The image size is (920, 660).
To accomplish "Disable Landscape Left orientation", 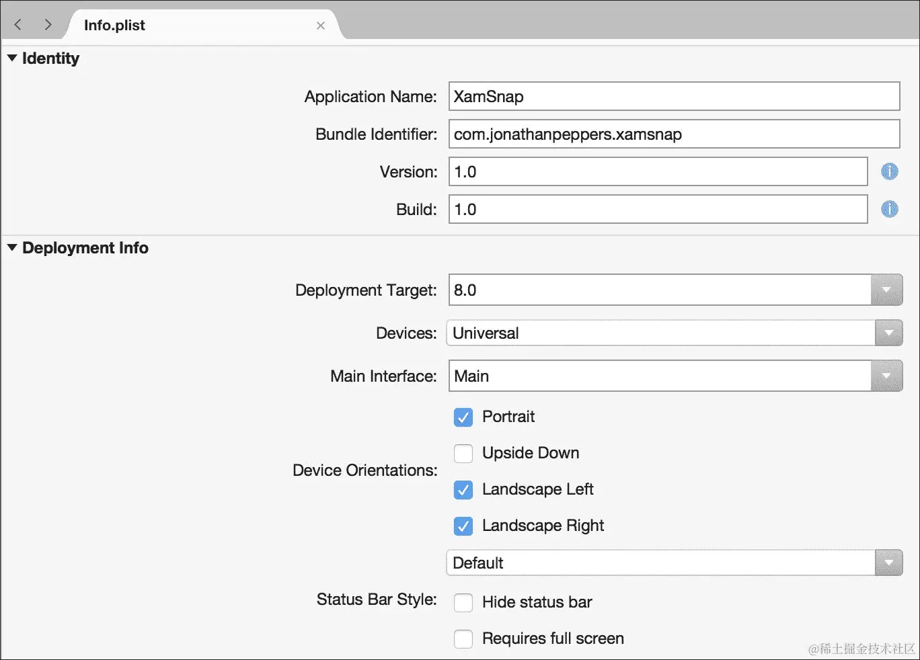I will [463, 490].
